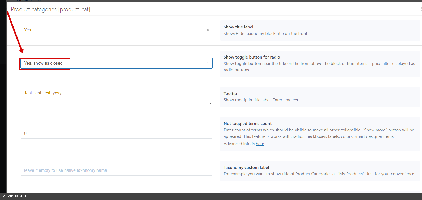This screenshot has width=422, height=200.
Task: Click arrows icon on toggle button select
Action: [208, 63]
